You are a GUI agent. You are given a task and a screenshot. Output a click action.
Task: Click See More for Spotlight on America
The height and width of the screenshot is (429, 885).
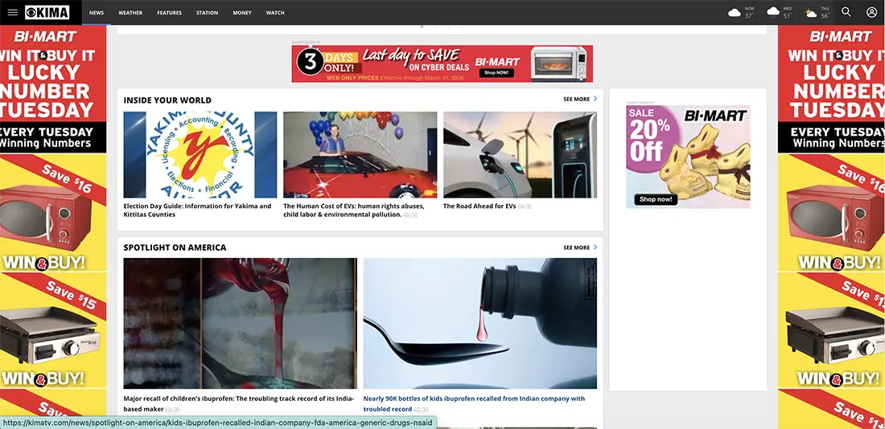coord(579,247)
